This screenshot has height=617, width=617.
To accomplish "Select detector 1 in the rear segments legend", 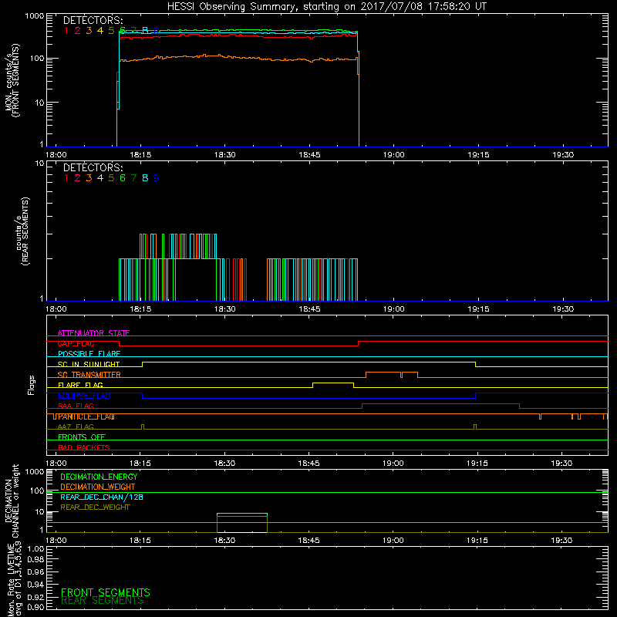I will pos(66,178).
